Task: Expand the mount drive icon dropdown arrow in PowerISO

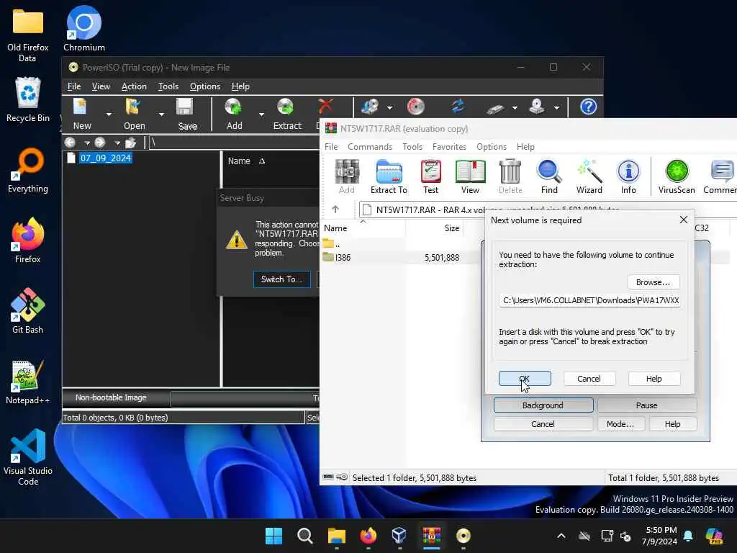Action: coord(556,108)
